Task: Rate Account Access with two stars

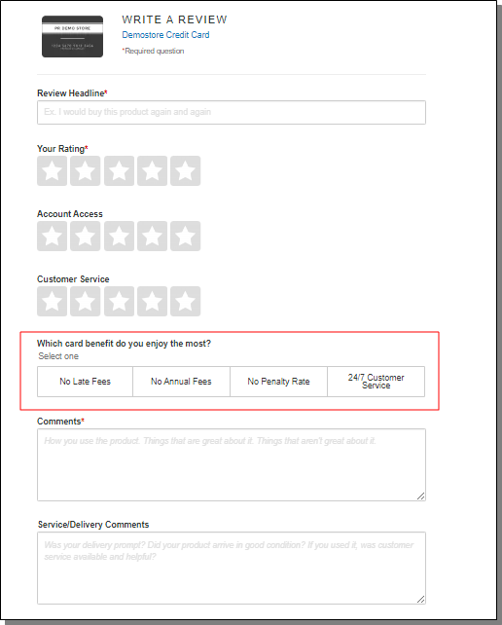Action: click(86, 236)
